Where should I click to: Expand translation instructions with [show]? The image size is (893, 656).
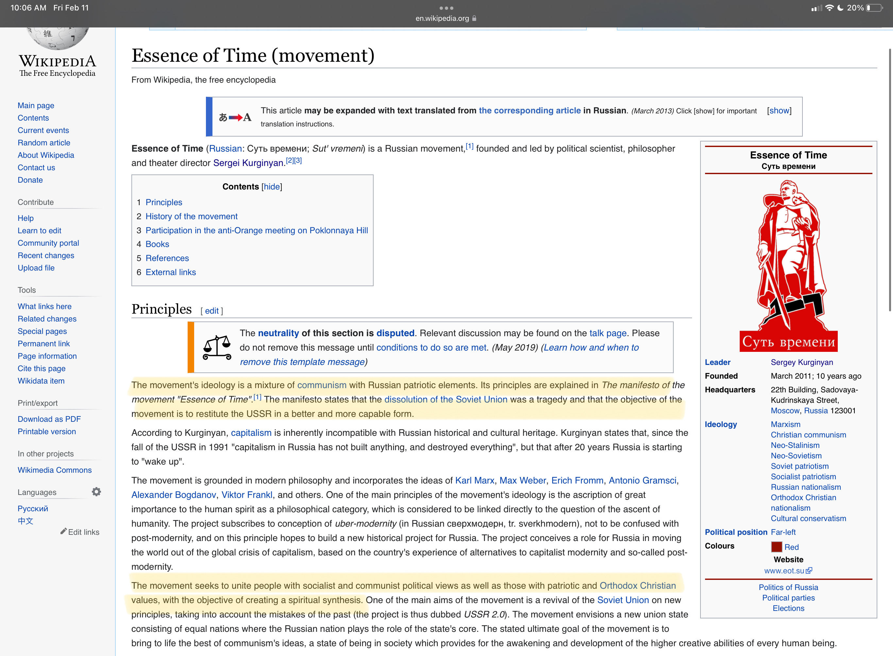coord(779,111)
